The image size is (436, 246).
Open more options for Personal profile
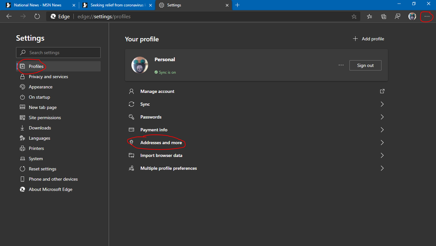[x=341, y=65]
